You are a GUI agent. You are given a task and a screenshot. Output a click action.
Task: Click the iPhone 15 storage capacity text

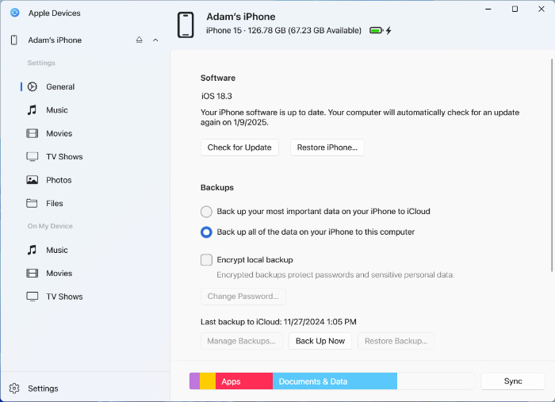284,30
